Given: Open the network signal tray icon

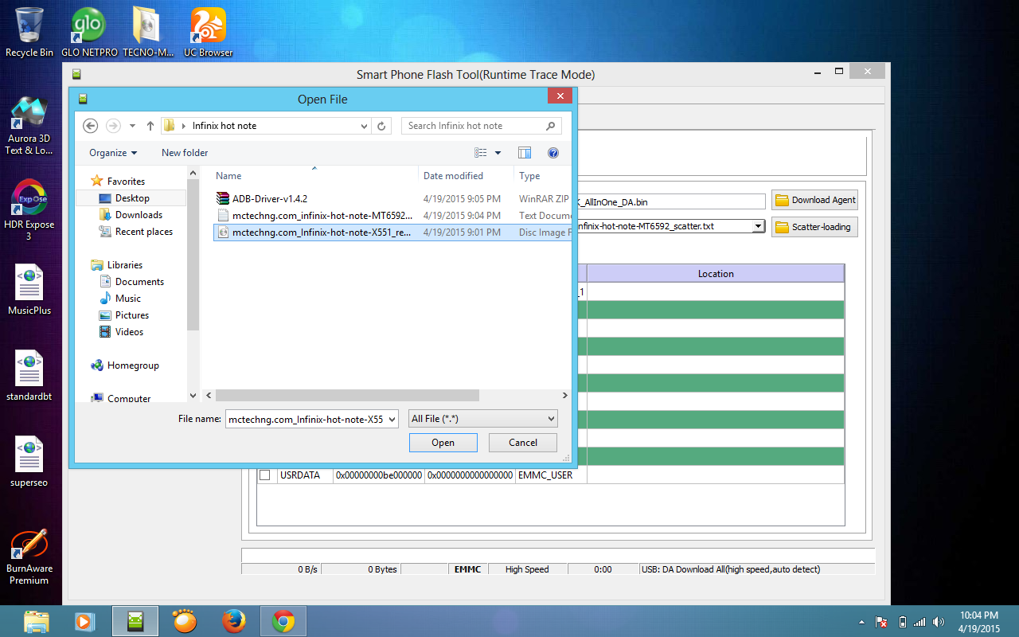Looking at the screenshot, I should 920,622.
